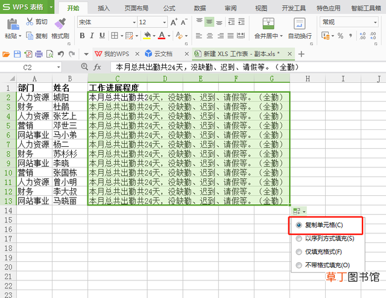This screenshot has width=386, height=298.
Task: Open the font size 12 dropdown
Action: pyautogui.click(x=165, y=22)
